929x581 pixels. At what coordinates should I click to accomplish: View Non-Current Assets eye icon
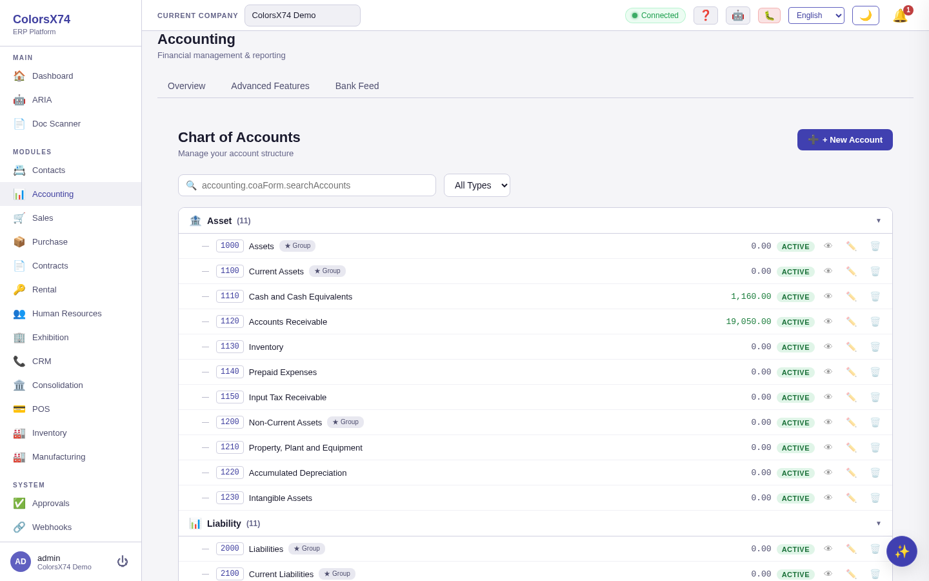click(828, 422)
